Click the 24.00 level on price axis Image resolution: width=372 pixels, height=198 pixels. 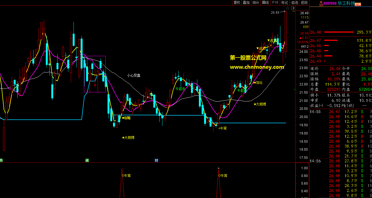pyautogui.click(x=304, y=51)
